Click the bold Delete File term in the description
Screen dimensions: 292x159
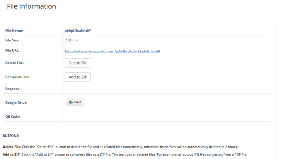(x=11, y=147)
